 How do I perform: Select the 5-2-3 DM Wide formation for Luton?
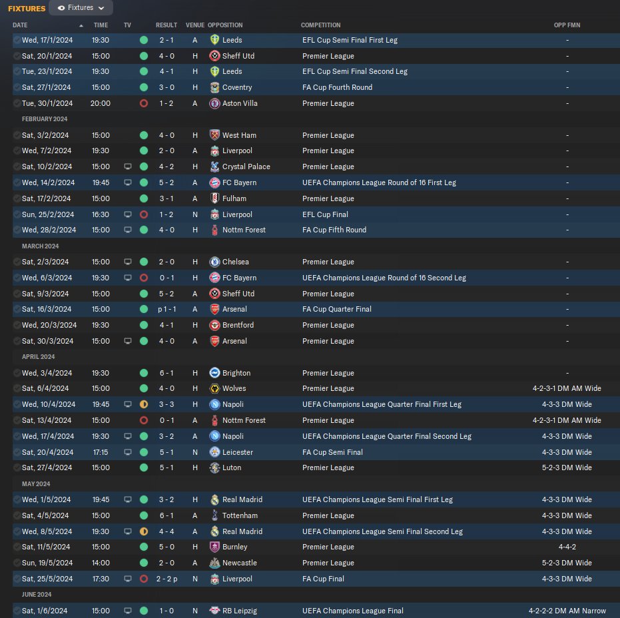click(567, 467)
